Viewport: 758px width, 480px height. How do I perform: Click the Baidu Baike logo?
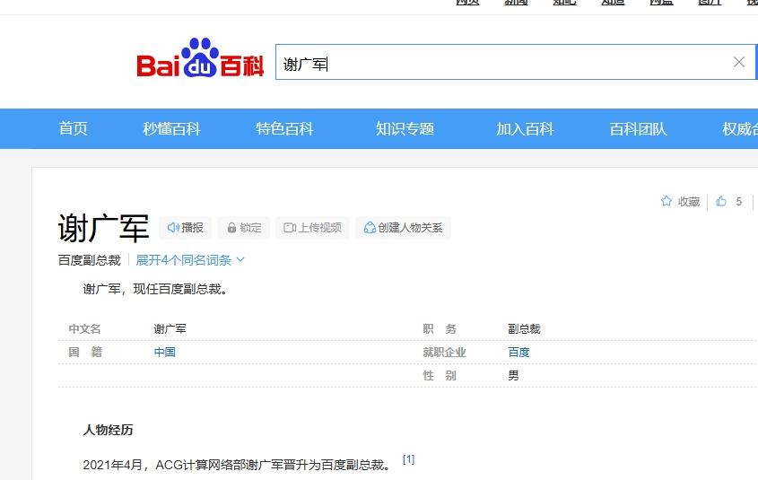click(200, 58)
